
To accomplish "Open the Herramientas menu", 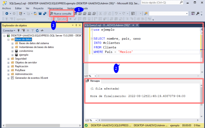I will pyautogui.click(x=55, y=8).
